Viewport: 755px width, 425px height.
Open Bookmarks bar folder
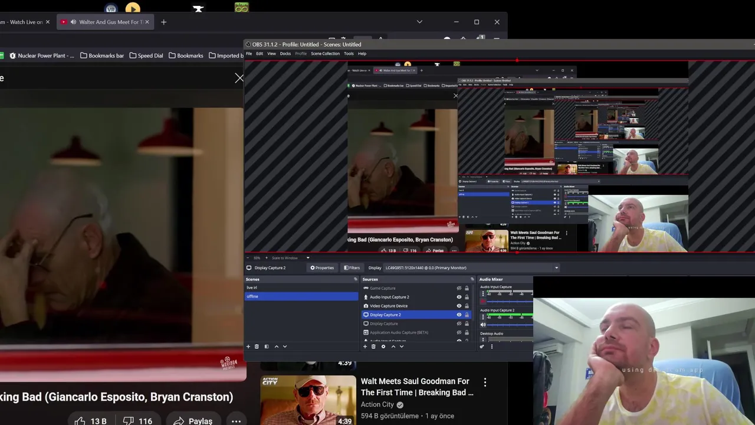pos(102,55)
